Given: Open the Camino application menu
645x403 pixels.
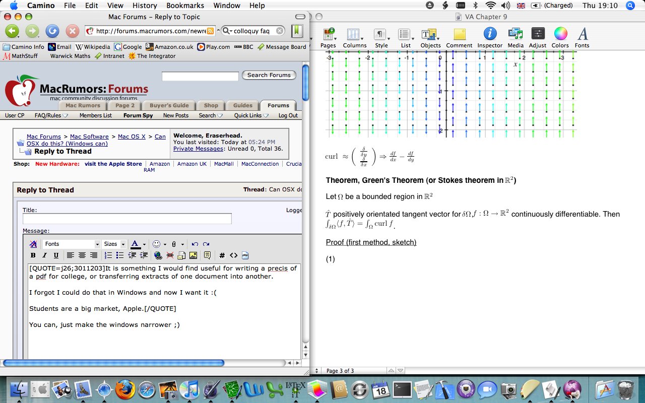Looking at the screenshot, I should [x=41, y=6].
